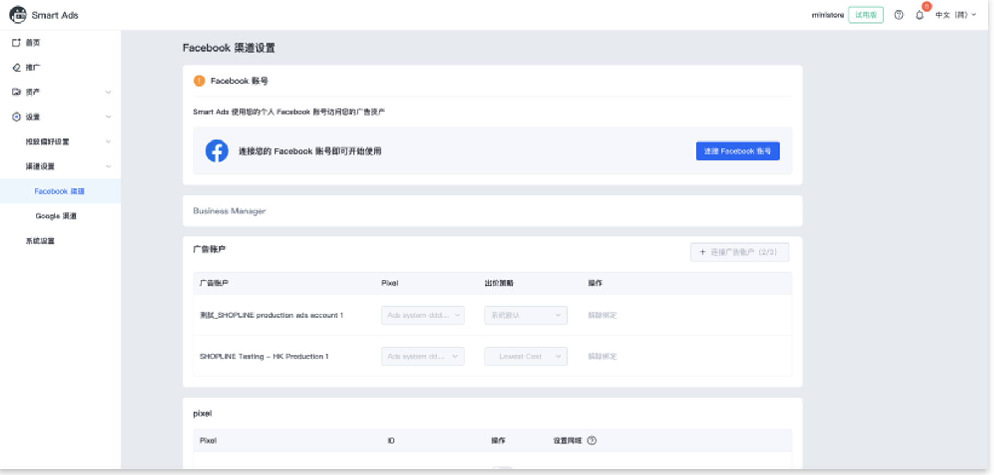Click the 测试_SHOPLINE production ads account 1 name

[271, 315]
